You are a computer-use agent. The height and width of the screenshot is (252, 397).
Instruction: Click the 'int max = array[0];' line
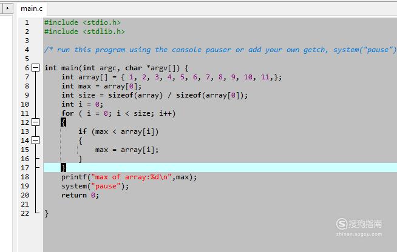[x=101, y=86]
